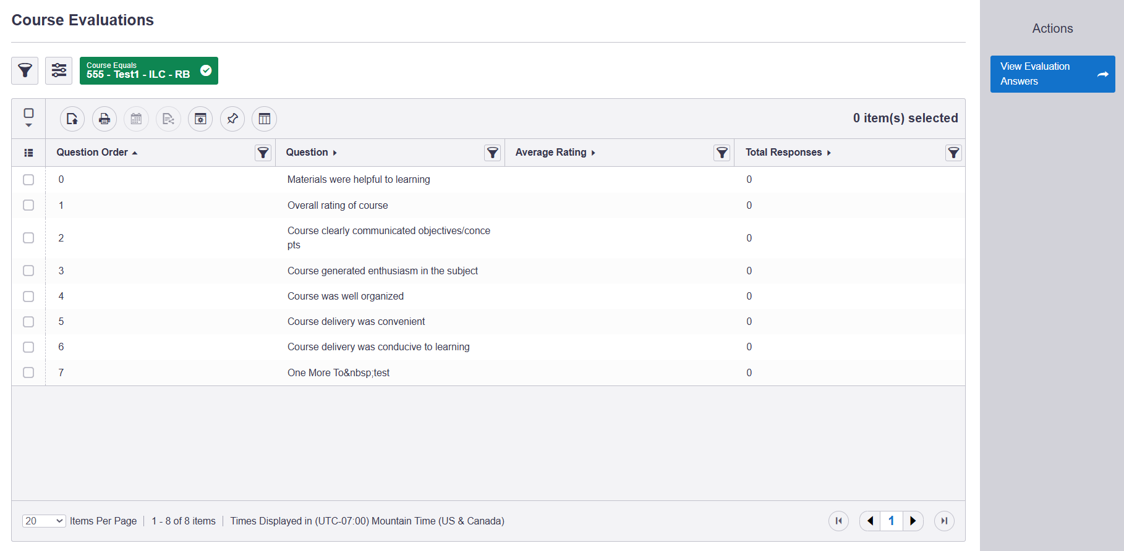Viewport: 1124px width, 551px height.
Task: Sort by Question column header
Action: coord(311,153)
